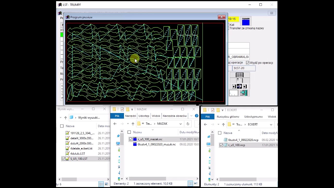334x188 pixels.
Task: Toggle select-all checkbox in MAZAK window
Action: tap(129, 132)
